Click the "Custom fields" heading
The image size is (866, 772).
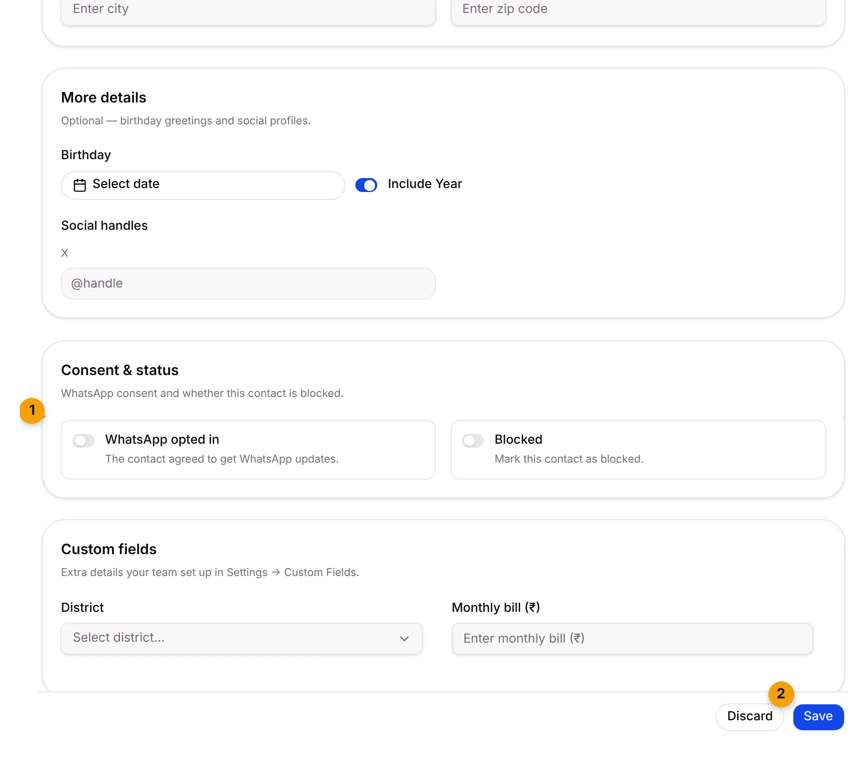point(109,549)
